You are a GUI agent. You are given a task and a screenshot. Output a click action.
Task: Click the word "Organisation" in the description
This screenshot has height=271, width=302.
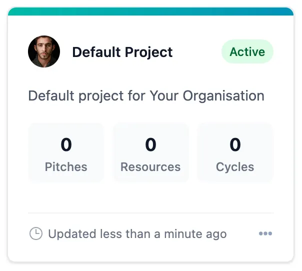[223, 96]
